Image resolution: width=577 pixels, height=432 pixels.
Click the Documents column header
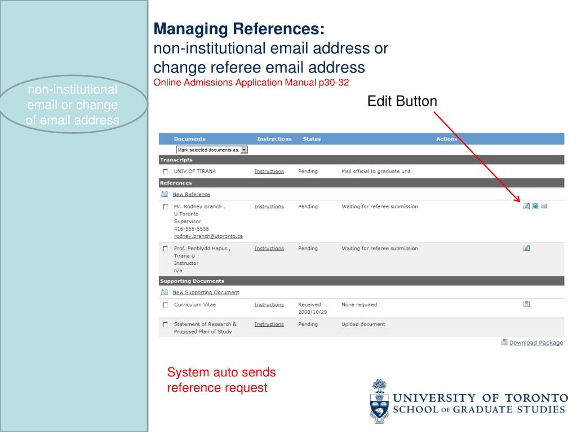tap(189, 139)
